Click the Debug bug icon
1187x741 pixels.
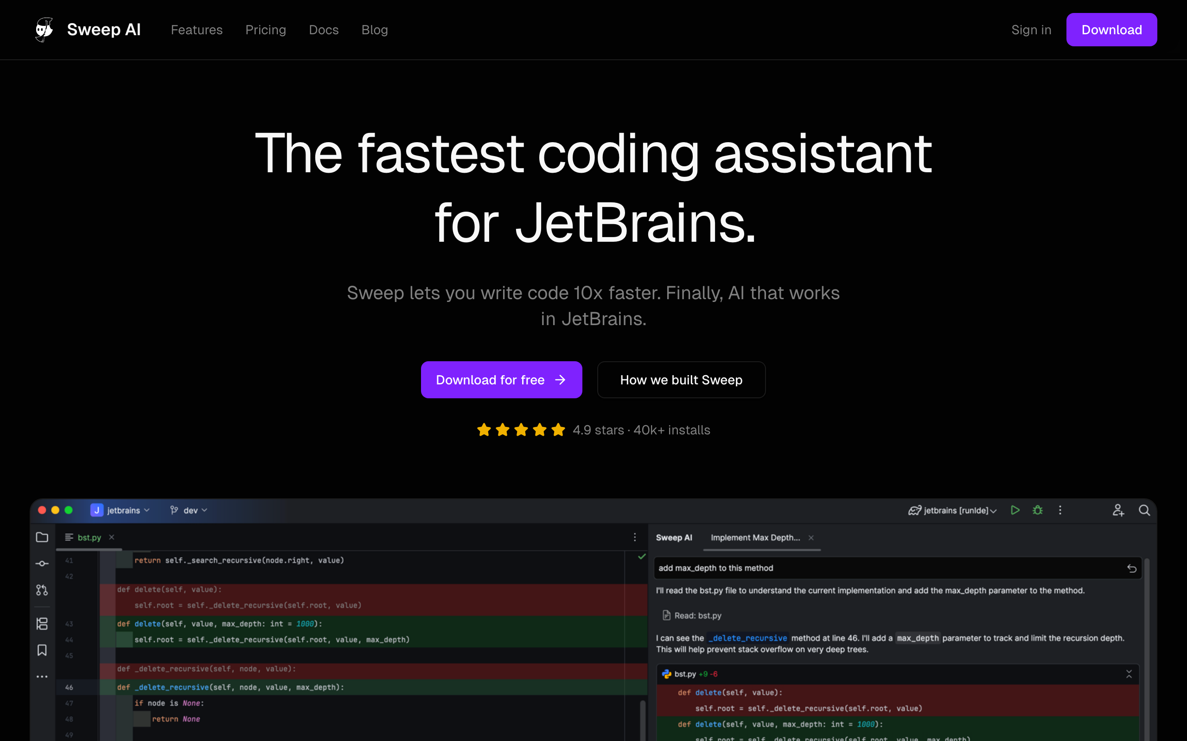coord(1037,510)
